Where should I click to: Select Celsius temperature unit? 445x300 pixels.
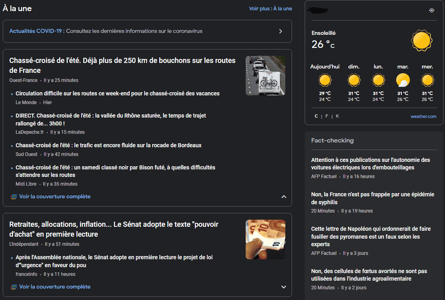click(x=316, y=116)
